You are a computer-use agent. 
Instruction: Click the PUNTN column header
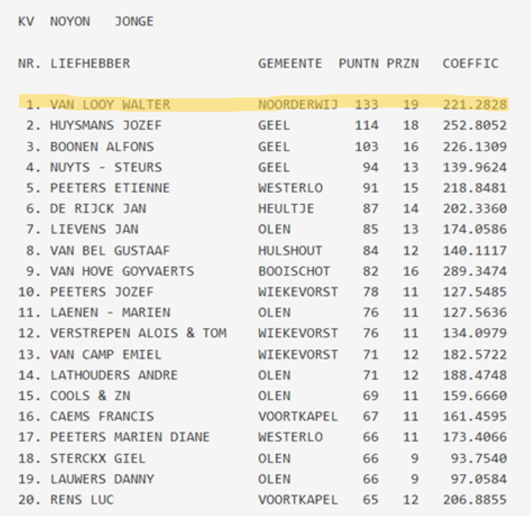click(x=358, y=63)
